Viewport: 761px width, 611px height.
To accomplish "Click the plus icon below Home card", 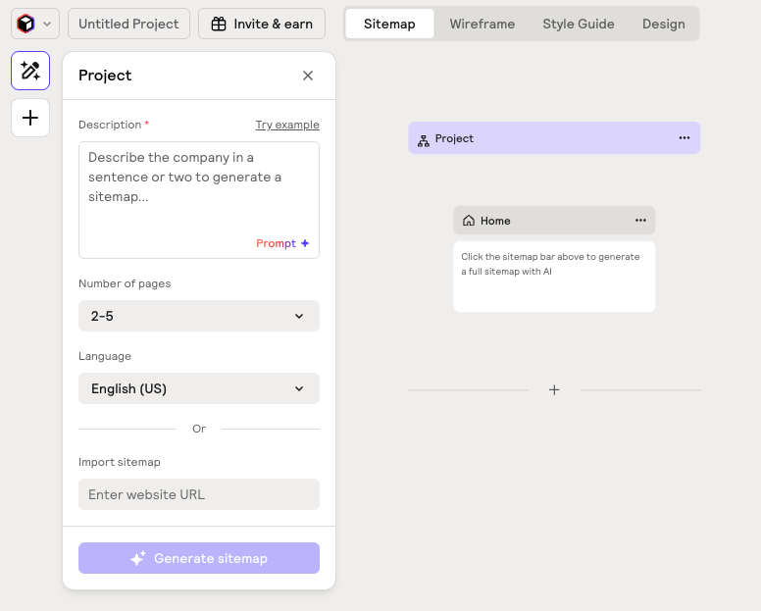I will [x=554, y=390].
